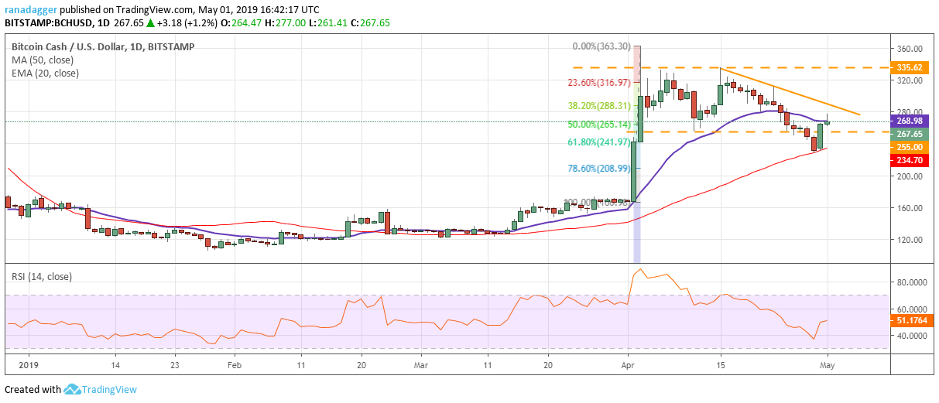The width and height of the screenshot is (939, 403).
Task: Click the 'Created with' text in the footer
Action: click(x=33, y=390)
